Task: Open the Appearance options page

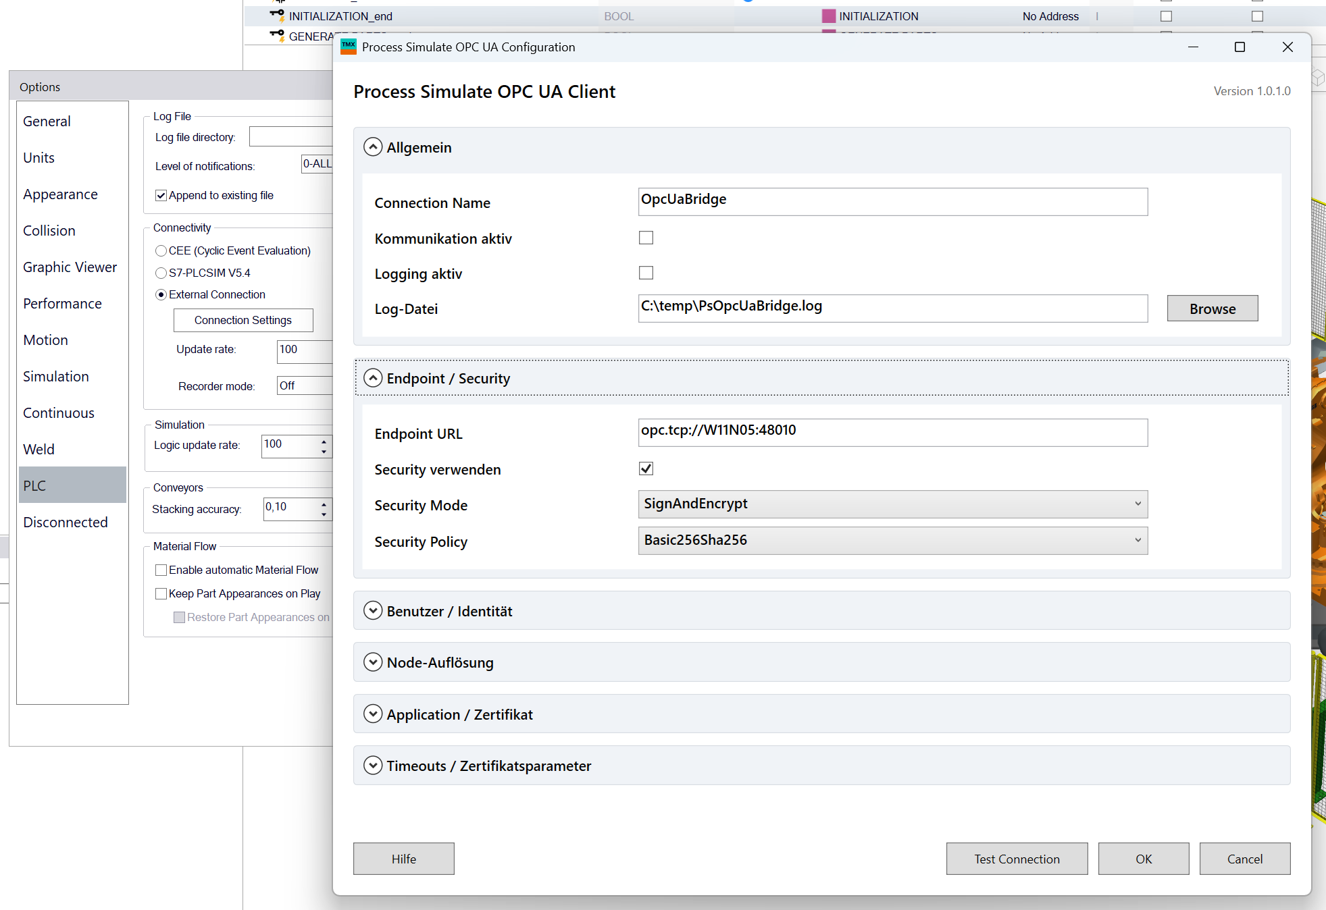Action: (72, 194)
